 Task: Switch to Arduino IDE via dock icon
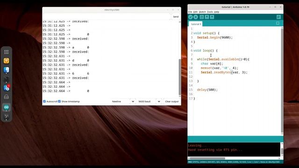(6, 107)
